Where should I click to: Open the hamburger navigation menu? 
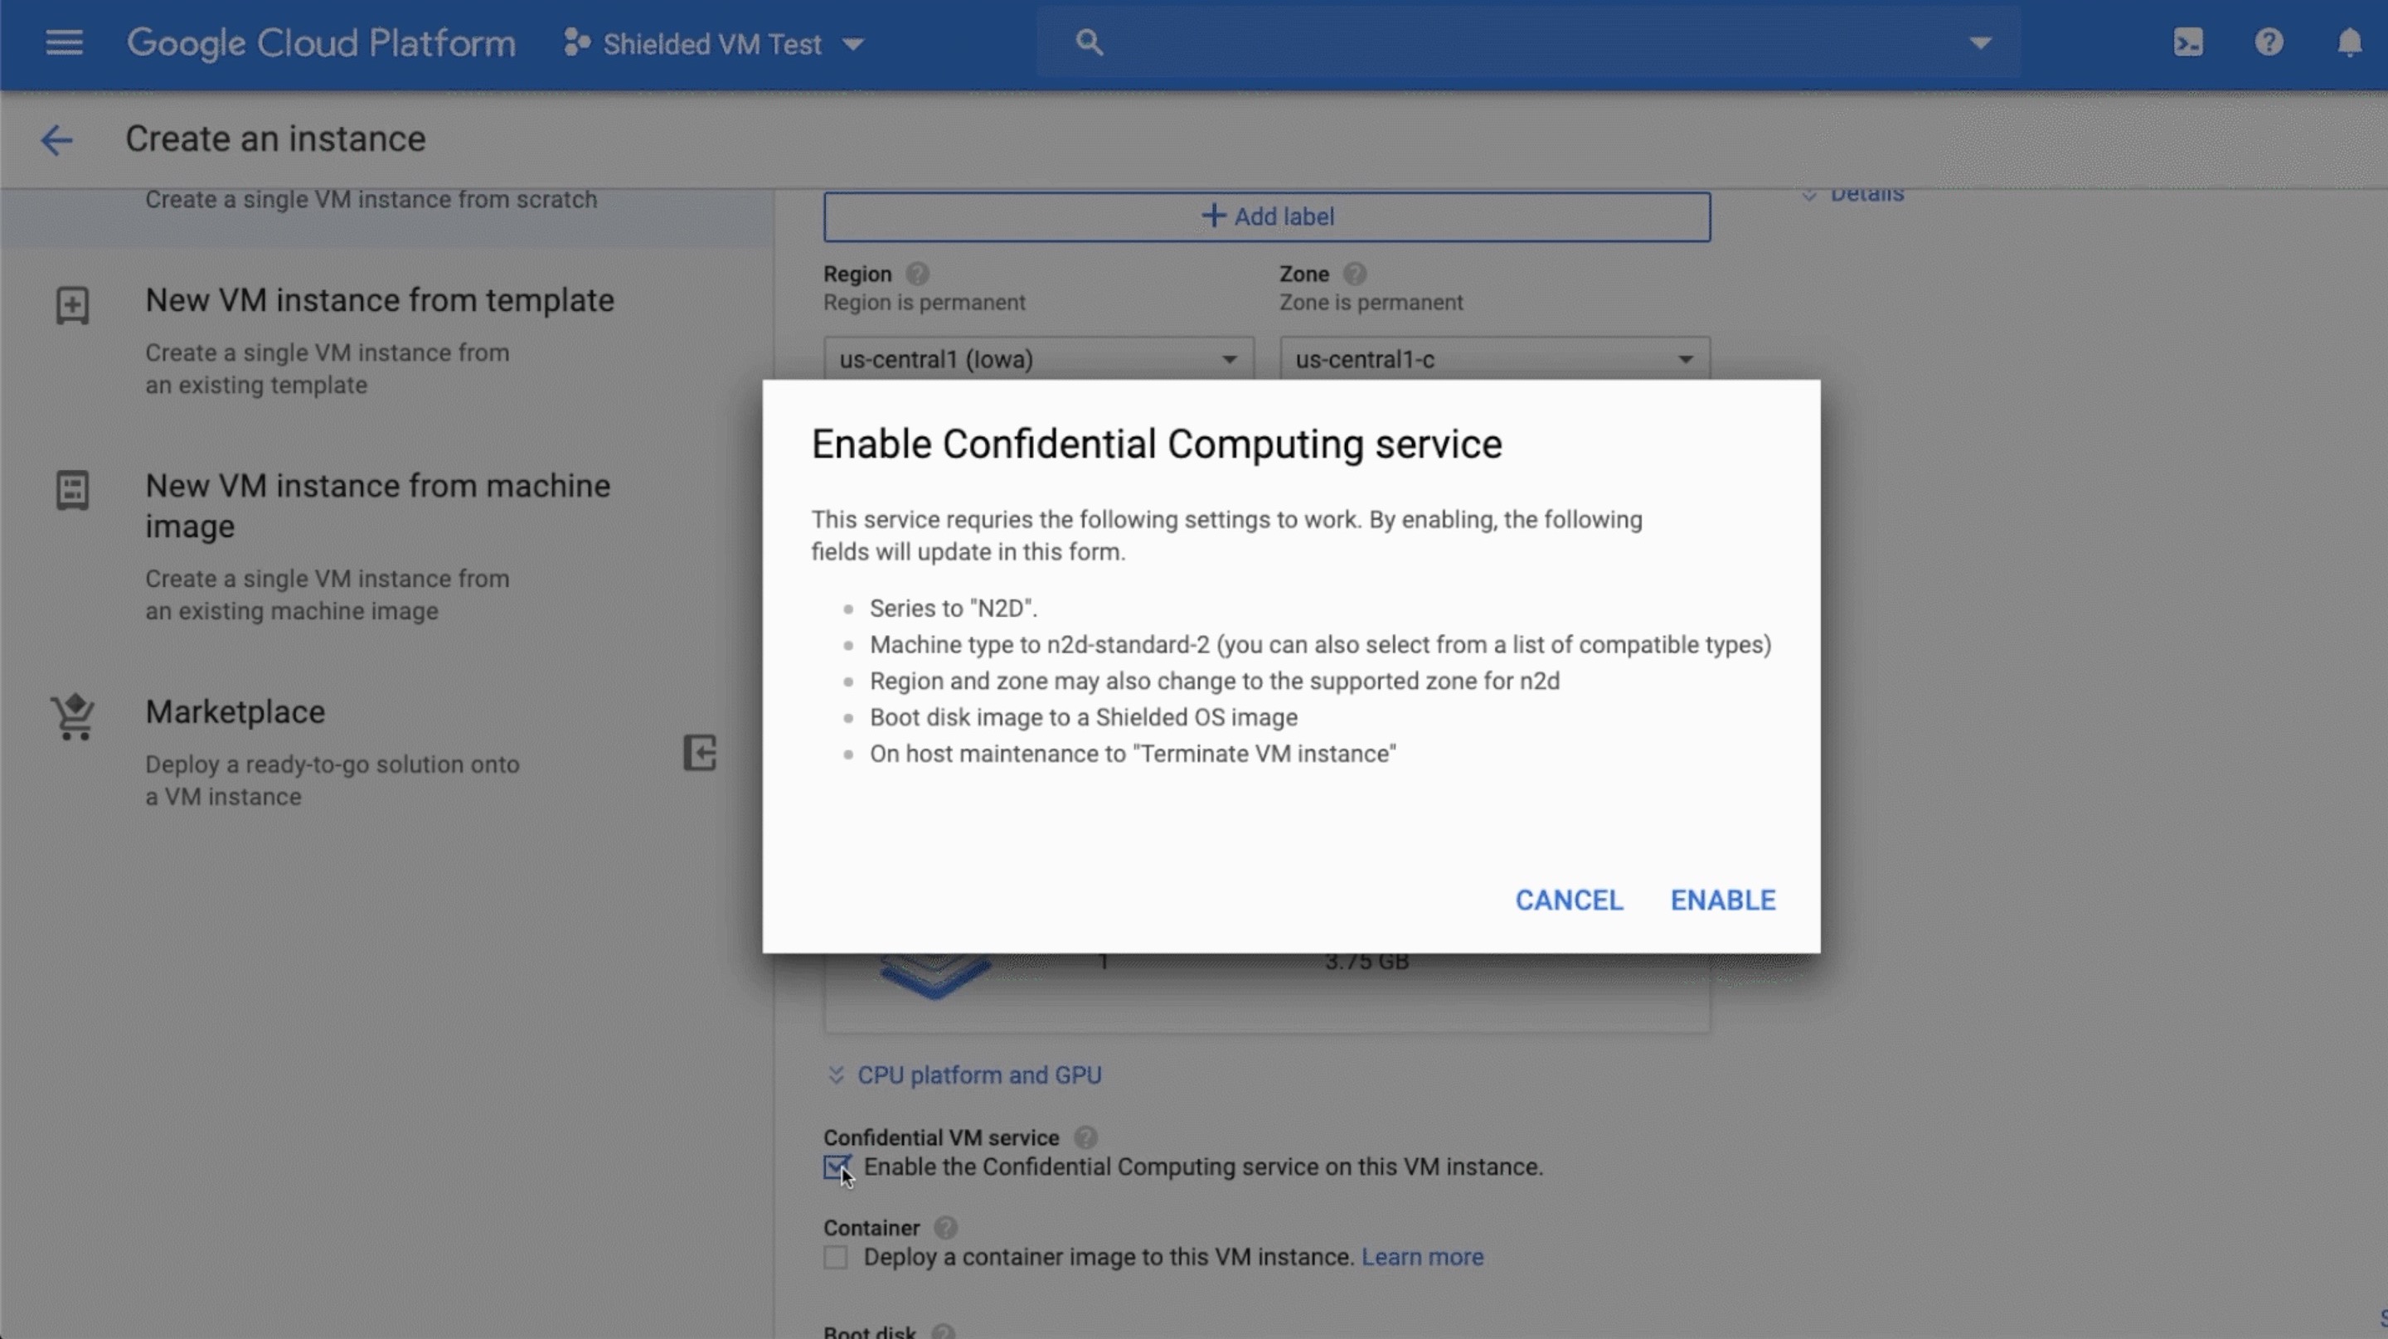64,42
